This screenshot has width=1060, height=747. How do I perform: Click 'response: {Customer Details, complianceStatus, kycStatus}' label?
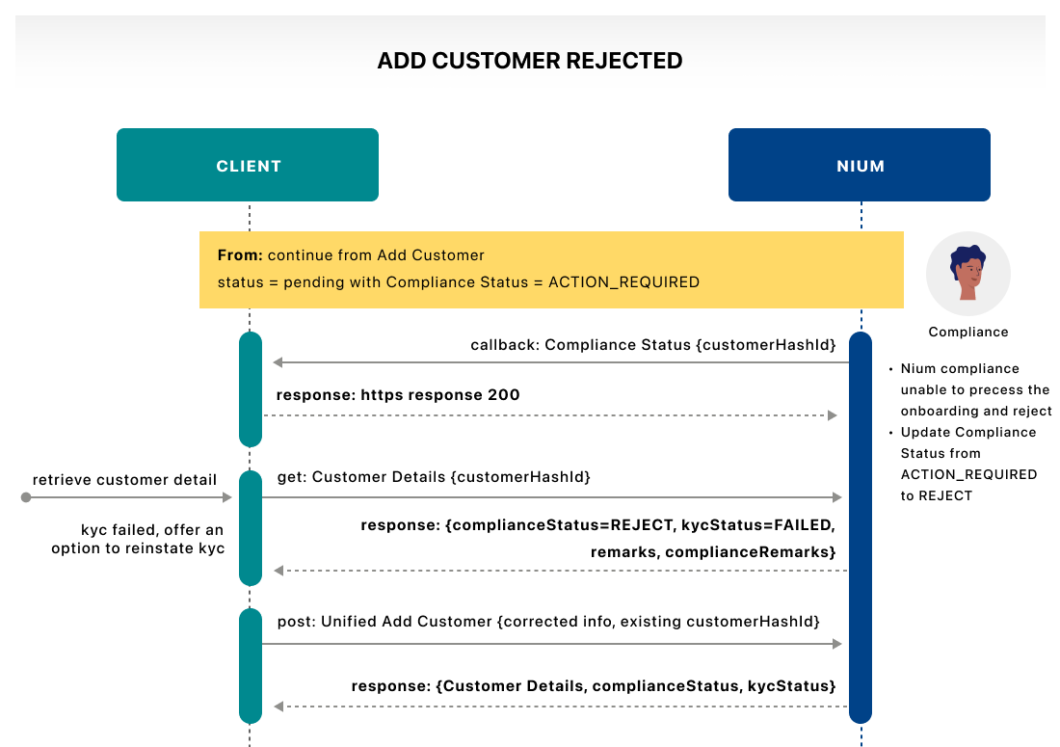pyautogui.click(x=594, y=686)
